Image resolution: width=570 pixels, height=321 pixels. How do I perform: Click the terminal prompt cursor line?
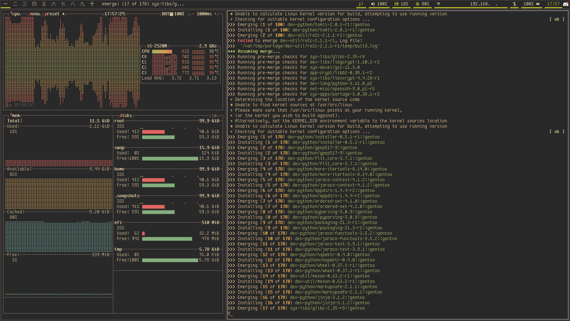(230, 314)
